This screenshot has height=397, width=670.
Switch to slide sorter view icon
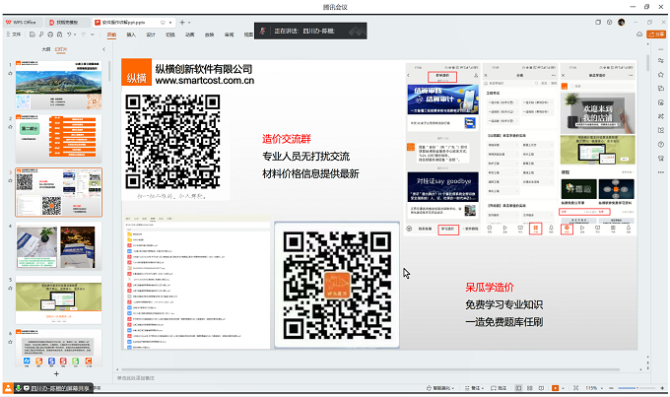(530, 388)
